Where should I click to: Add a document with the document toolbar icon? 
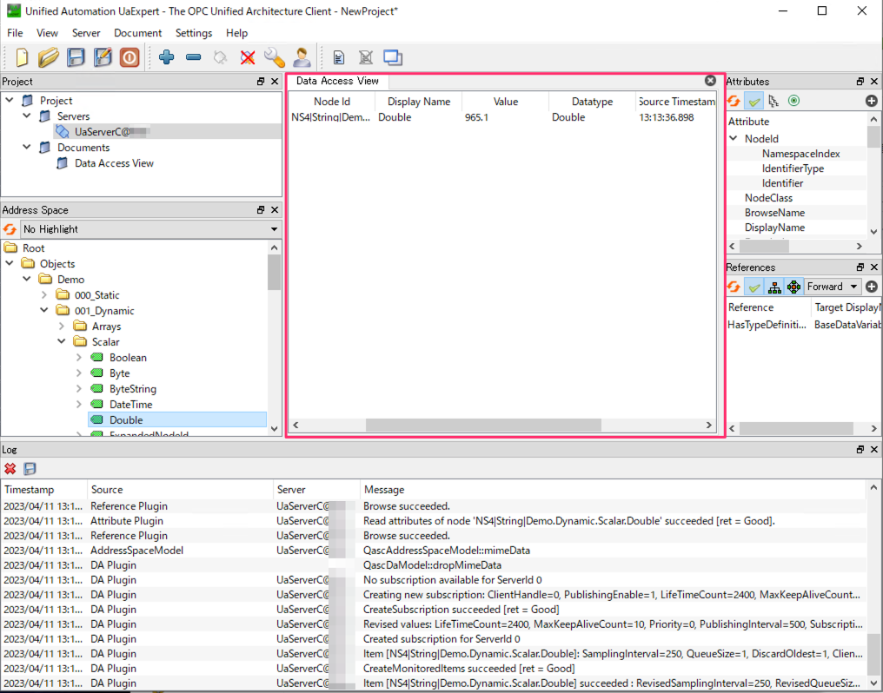(x=338, y=57)
